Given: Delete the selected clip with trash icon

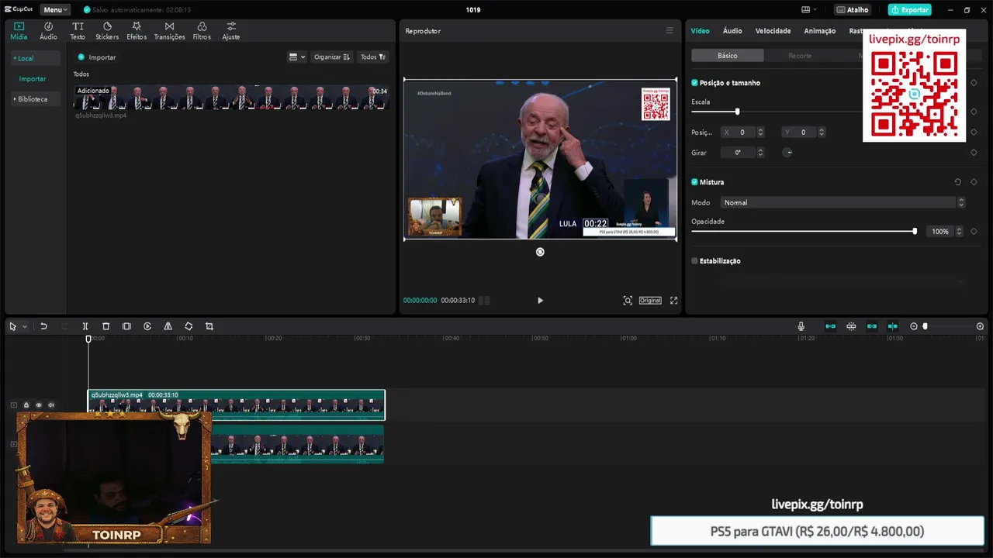Looking at the screenshot, I should pyautogui.click(x=106, y=326).
